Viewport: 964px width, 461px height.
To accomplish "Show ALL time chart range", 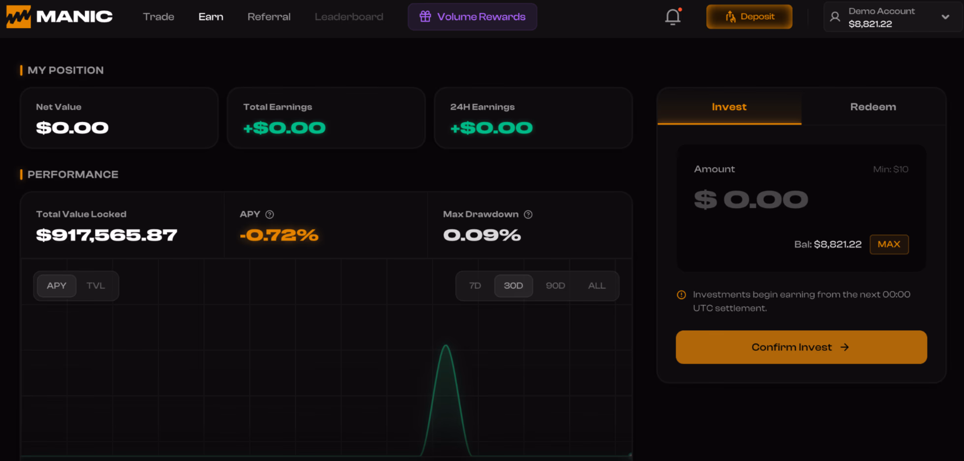I will [x=596, y=286].
